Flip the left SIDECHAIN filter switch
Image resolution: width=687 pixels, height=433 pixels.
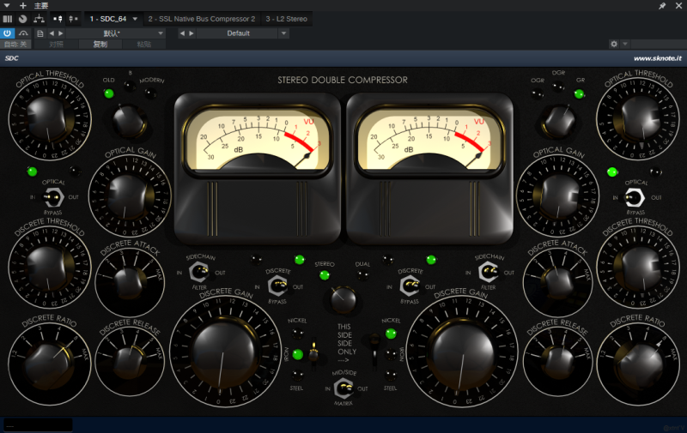tap(199, 272)
